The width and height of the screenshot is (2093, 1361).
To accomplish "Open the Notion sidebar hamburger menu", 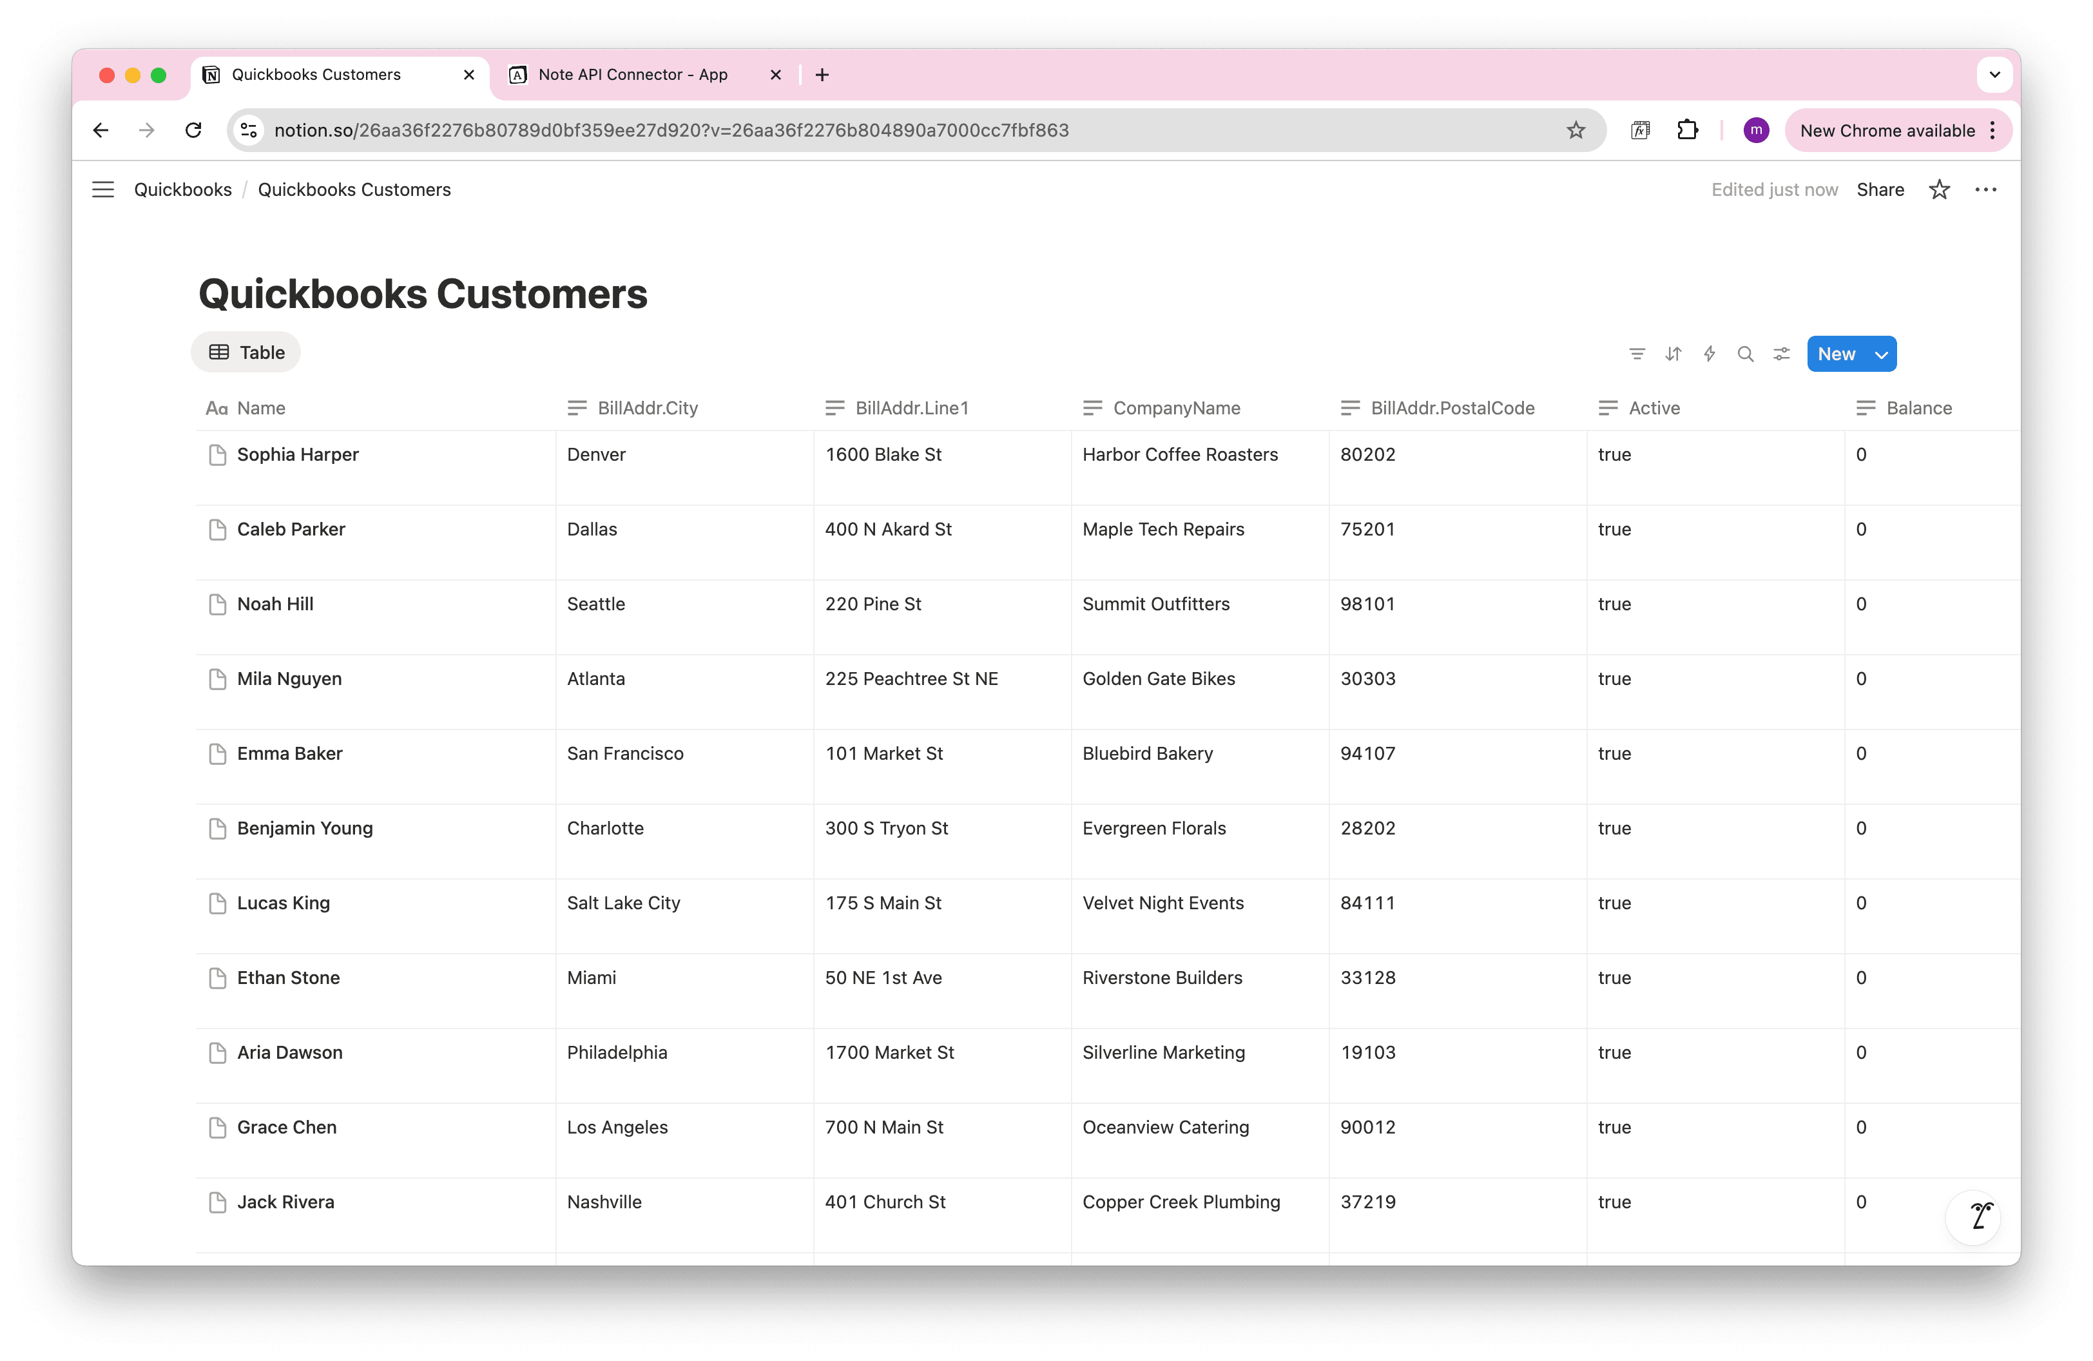I will (x=103, y=189).
